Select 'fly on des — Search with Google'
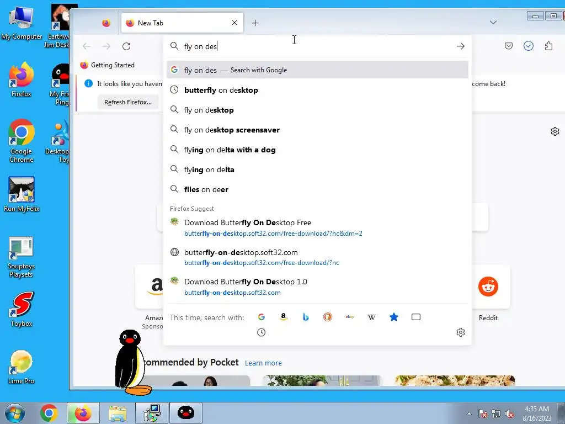The image size is (565, 424). [x=317, y=70]
